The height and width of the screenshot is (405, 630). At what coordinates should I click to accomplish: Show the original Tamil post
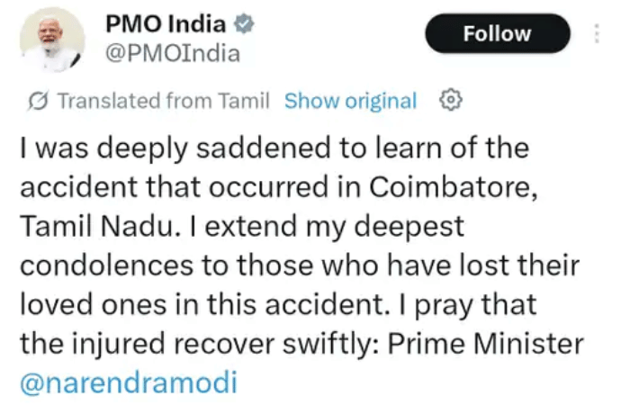tap(350, 101)
